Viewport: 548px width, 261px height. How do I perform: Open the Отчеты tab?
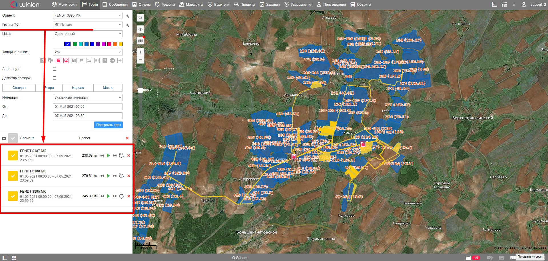point(142,5)
